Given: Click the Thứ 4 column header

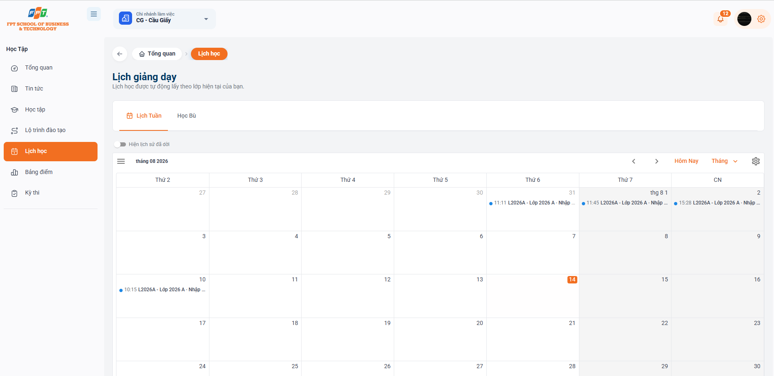Looking at the screenshot, I should pyautogui.click(x=348, y=180).
